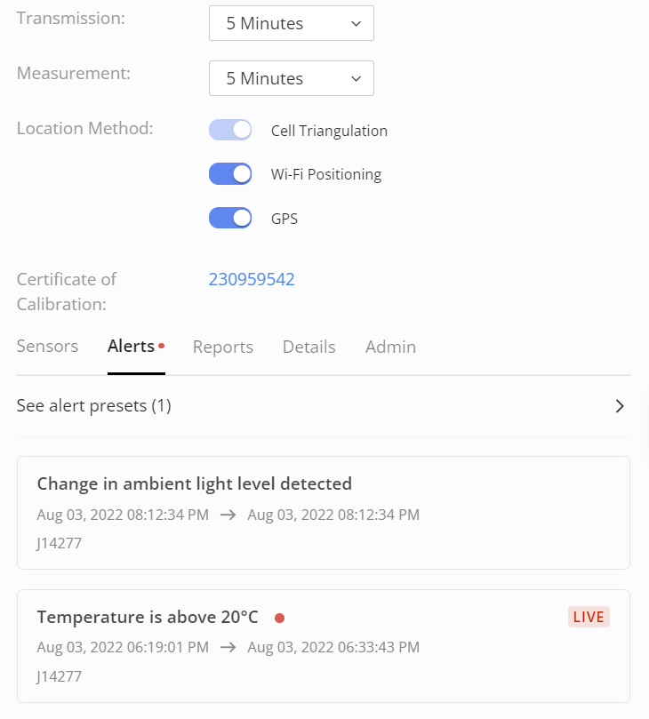Viewport: 649px width, 719px height.
Task: Click the red dot next to Temperature alert
Action: click(279, 618)
